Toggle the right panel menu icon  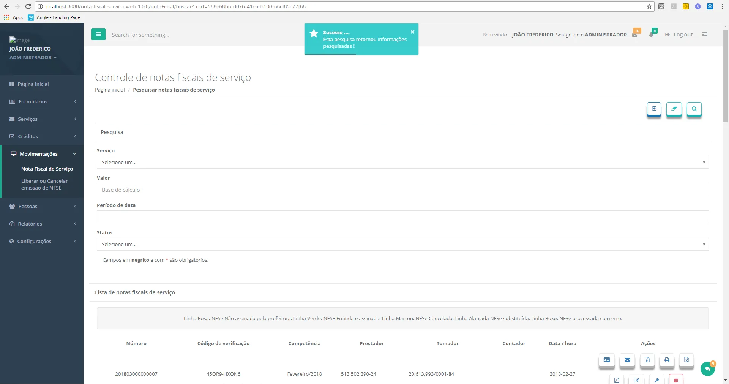pyautogui.click(x=704, y=35)
